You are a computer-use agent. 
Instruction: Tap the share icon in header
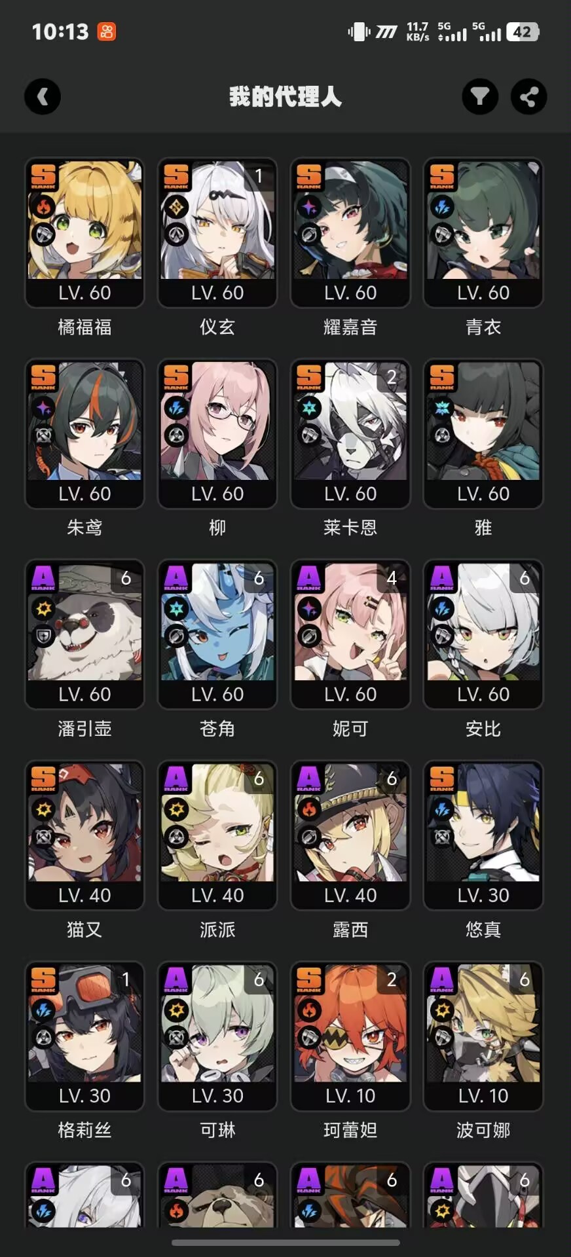click(x=528, y=97)
